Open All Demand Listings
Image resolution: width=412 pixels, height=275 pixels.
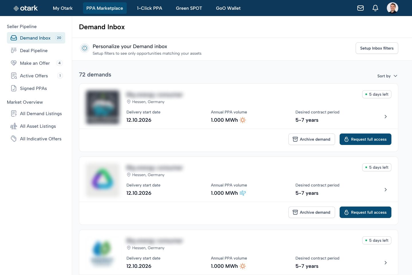coord(36,113)
